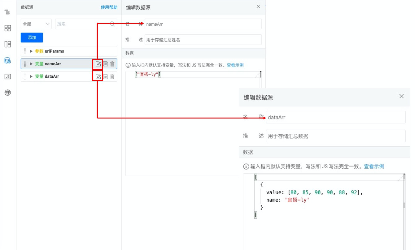Expand the urlParams parameter row

[31, 51]
